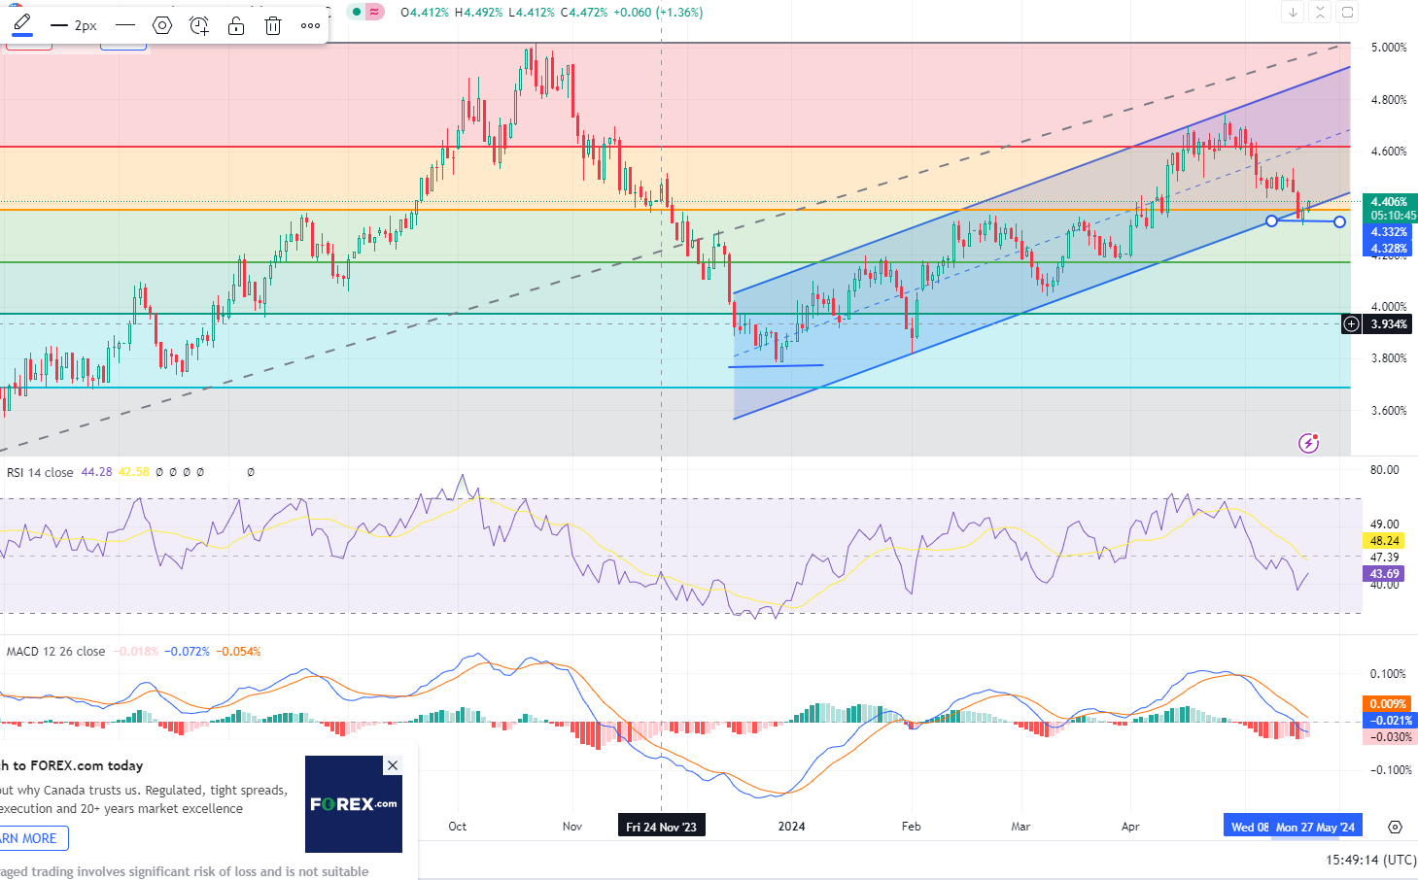
Task: Open the settings hexagon icon in drawing toolbar
Action: (162, 26)
